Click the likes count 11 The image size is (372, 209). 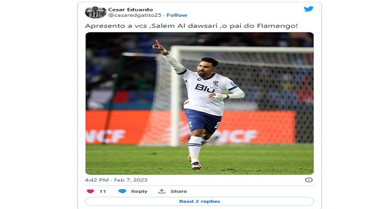coord(103,191)
